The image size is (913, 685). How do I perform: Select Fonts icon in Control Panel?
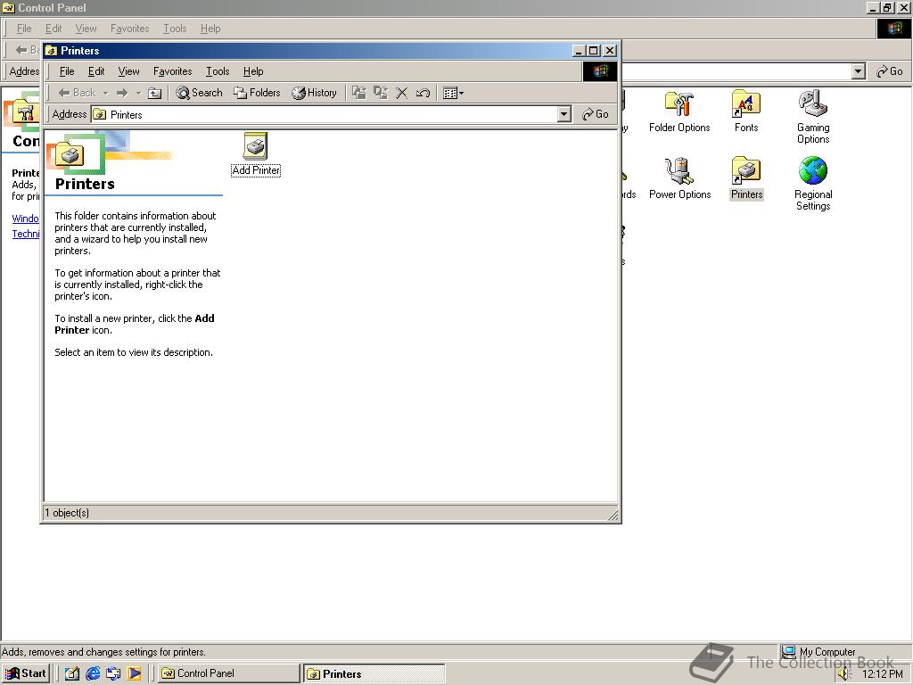[x=746, y=111]
